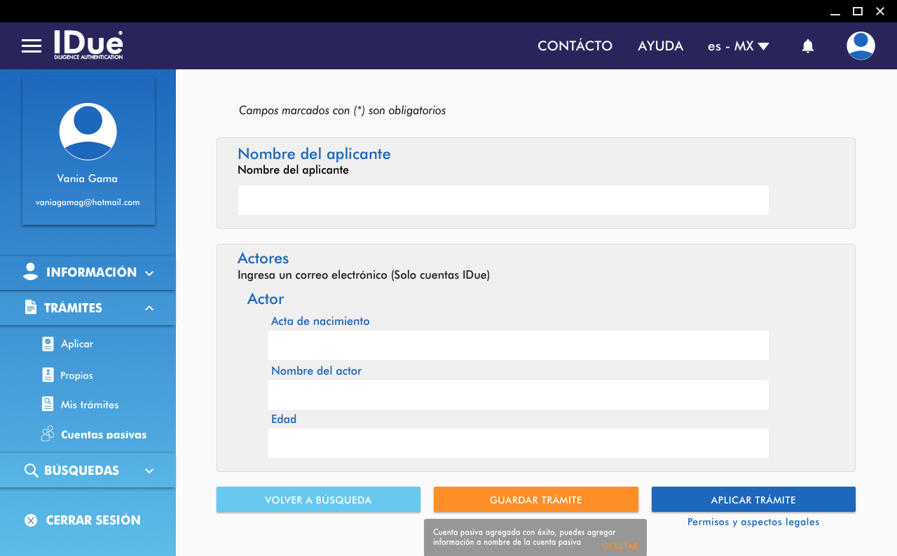Open the Contácto menu item
This screenshot has height=556, width=897.
[575, 46]
